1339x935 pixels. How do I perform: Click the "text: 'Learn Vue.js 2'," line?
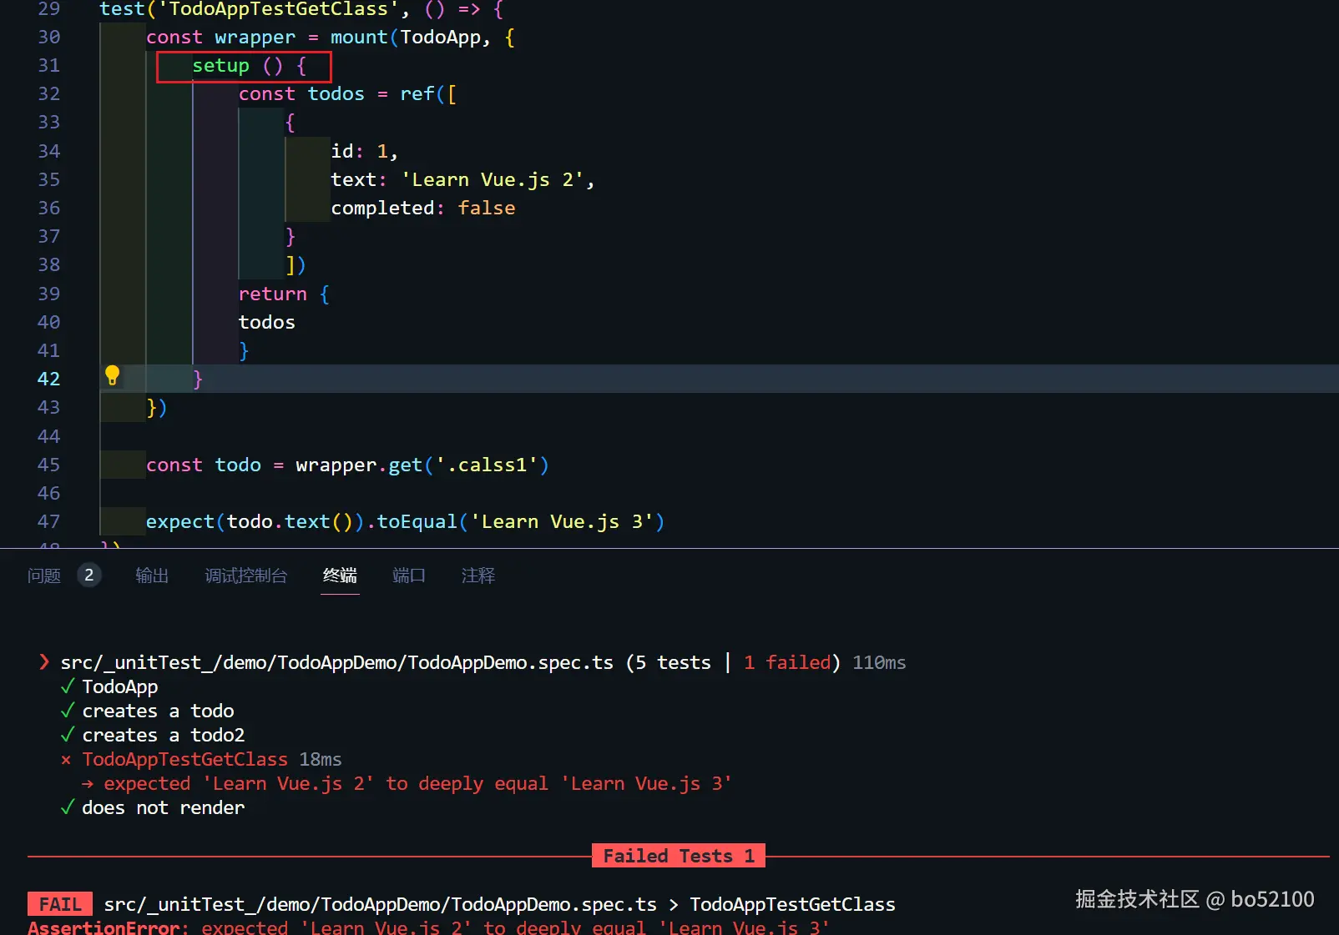point(462,179)
